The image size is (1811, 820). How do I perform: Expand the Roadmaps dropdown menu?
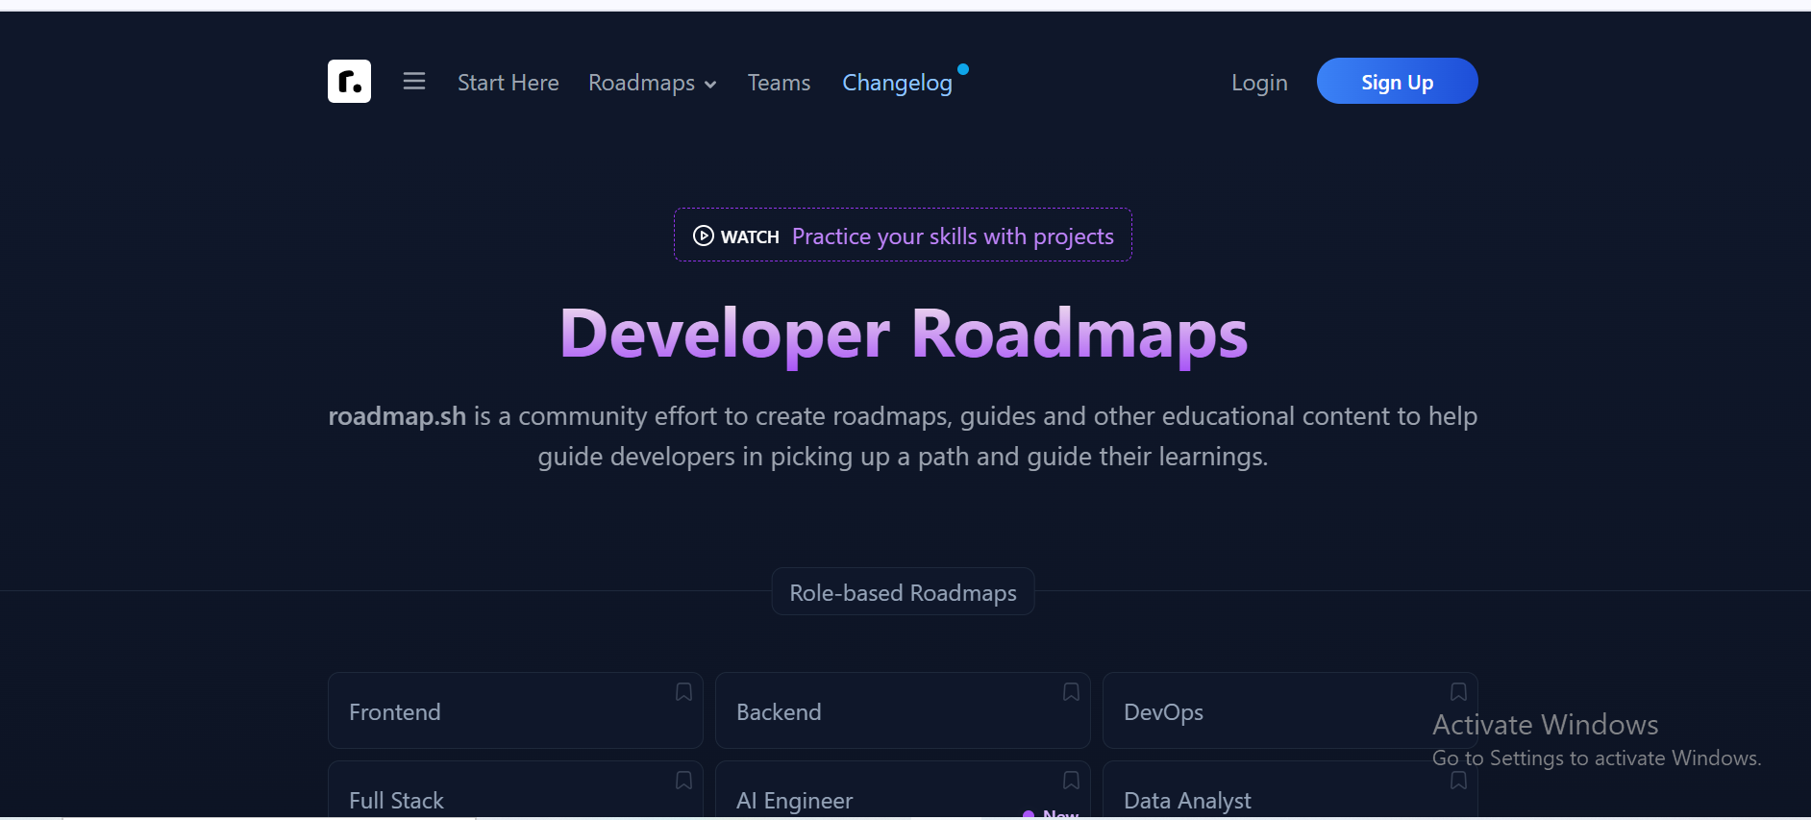tap(653, 83)
